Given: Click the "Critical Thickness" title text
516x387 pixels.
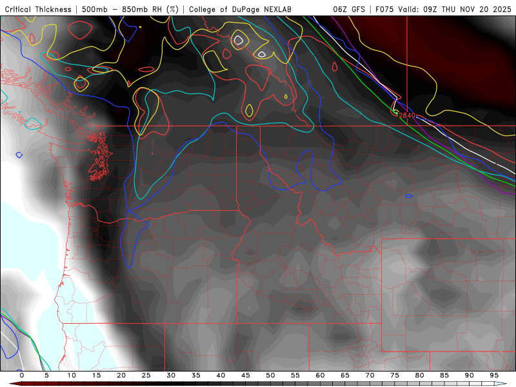Looking at the screenshot, I should 38,9.
